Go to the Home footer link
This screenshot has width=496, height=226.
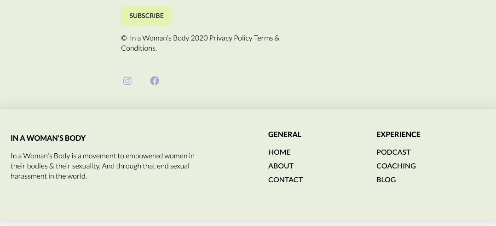tap(279, 152)
